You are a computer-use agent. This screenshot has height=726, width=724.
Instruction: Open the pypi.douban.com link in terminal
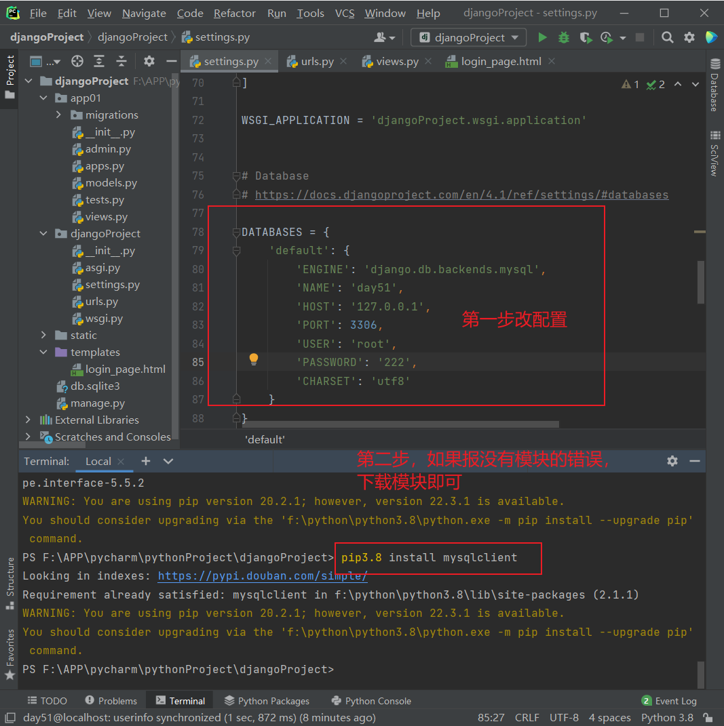263,576
